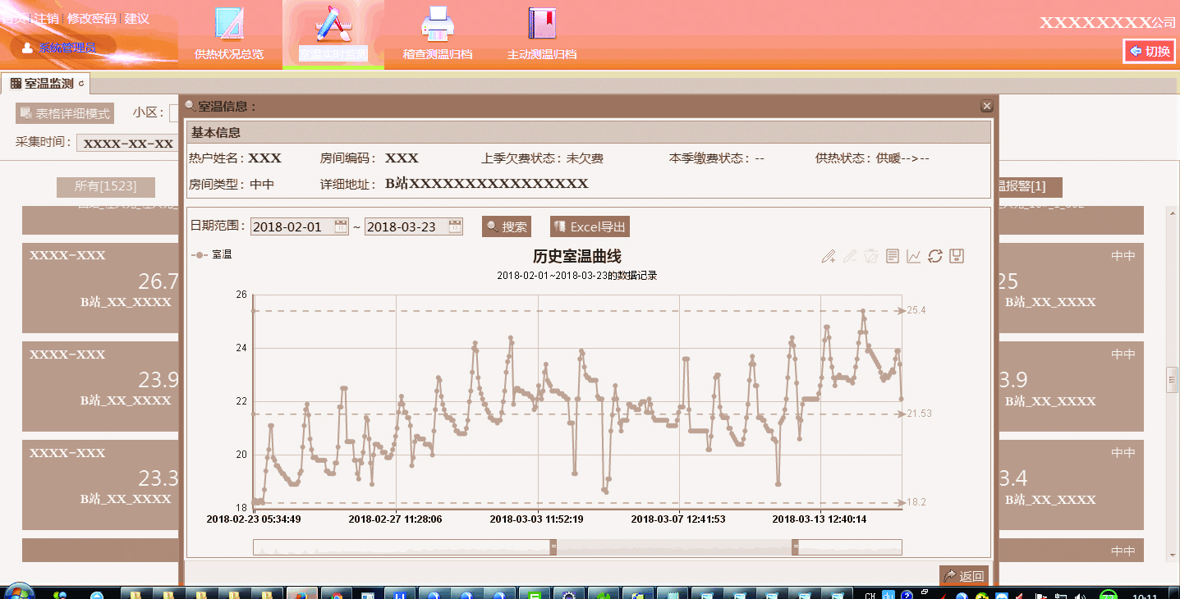Screen dimensions: 1180x599
Task: Open end date calendar picker
Action: (x=455, y=227)
